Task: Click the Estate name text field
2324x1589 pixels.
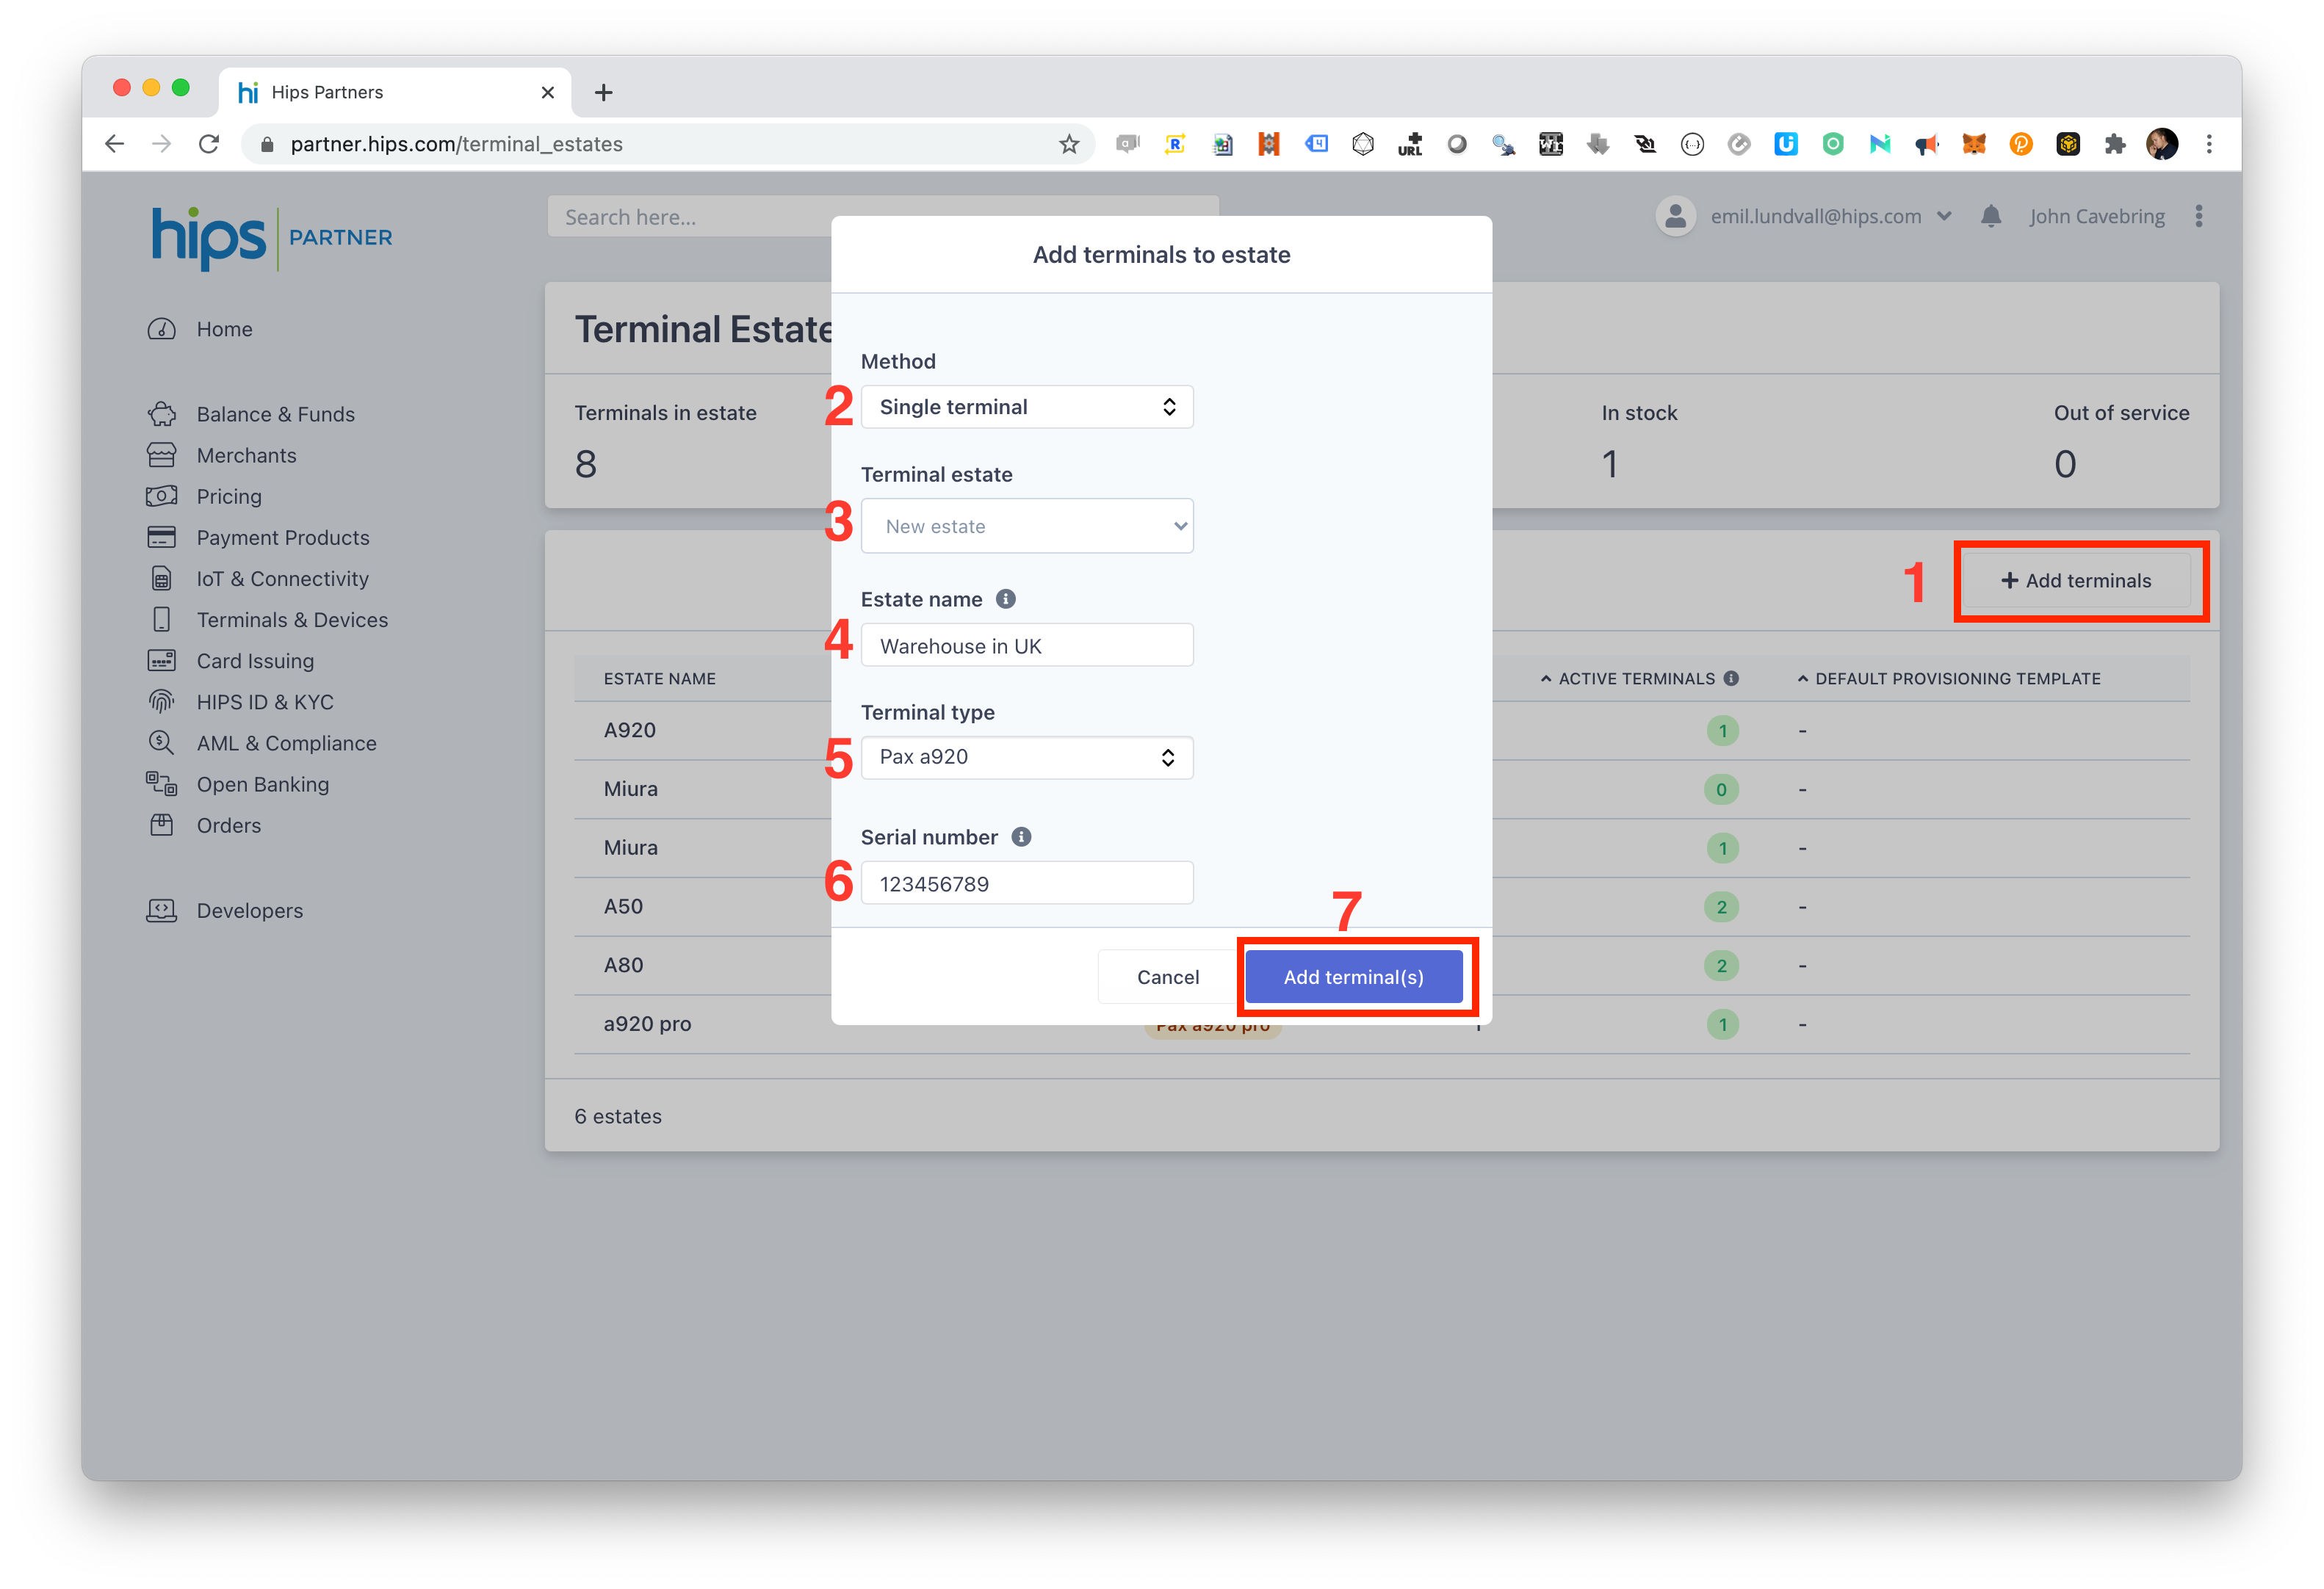Action: [1027, 646]
